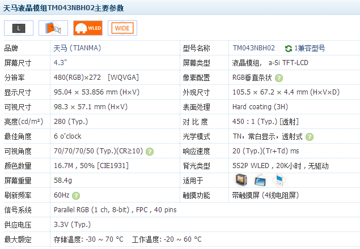Select the color count 16.7M, 50% [CIE1931]
Screen dimensions: 360x249
pyautogui.click(x=91, y=166)
